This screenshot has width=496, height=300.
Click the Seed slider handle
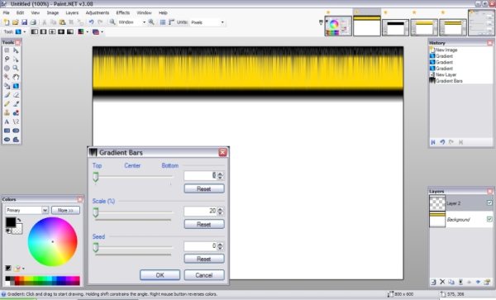[96, 248]
